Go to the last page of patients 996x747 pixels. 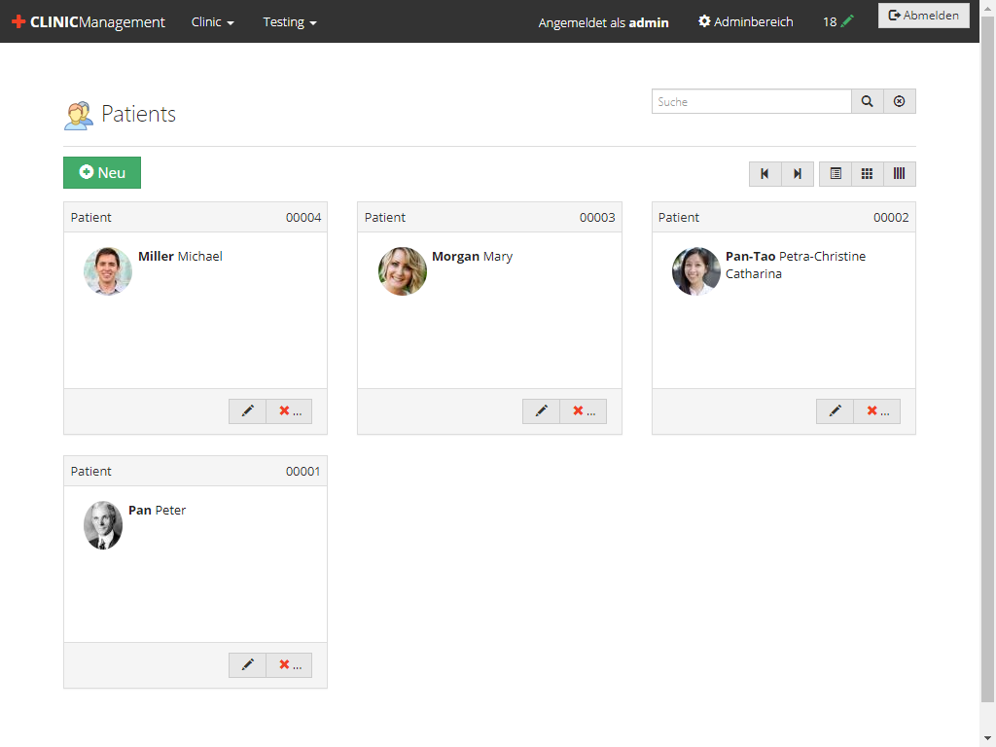coord(798,174)
